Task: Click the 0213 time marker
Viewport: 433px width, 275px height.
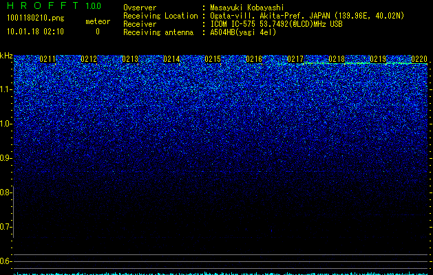Action: (x=130, y=59)
